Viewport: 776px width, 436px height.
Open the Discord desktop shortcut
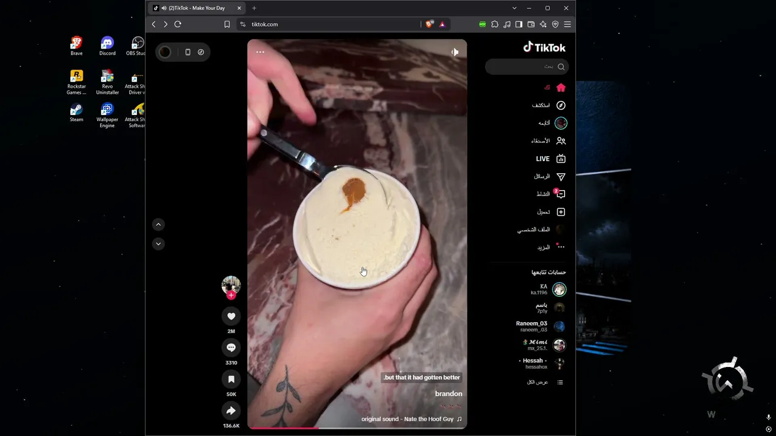click(x=107, y=46)
